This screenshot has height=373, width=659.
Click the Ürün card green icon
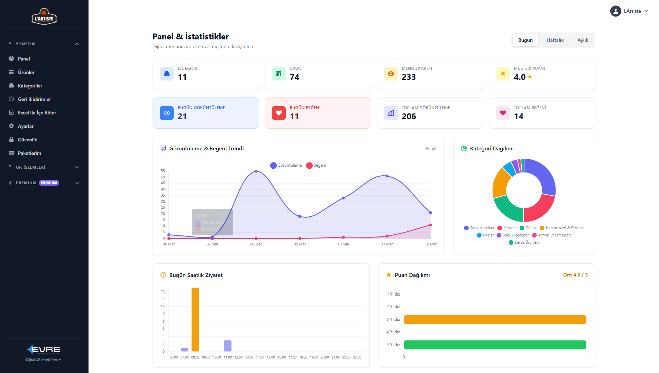279,74
